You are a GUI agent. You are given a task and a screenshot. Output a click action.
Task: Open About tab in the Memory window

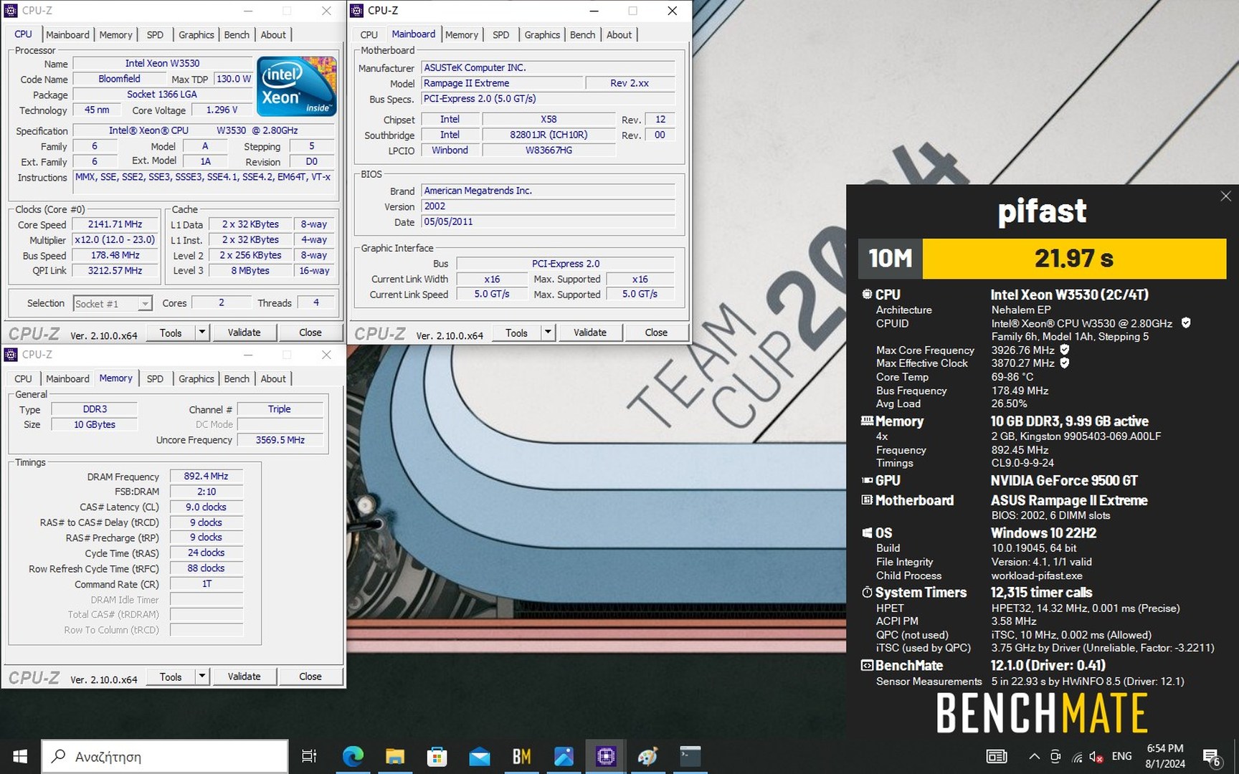(273, 378)
